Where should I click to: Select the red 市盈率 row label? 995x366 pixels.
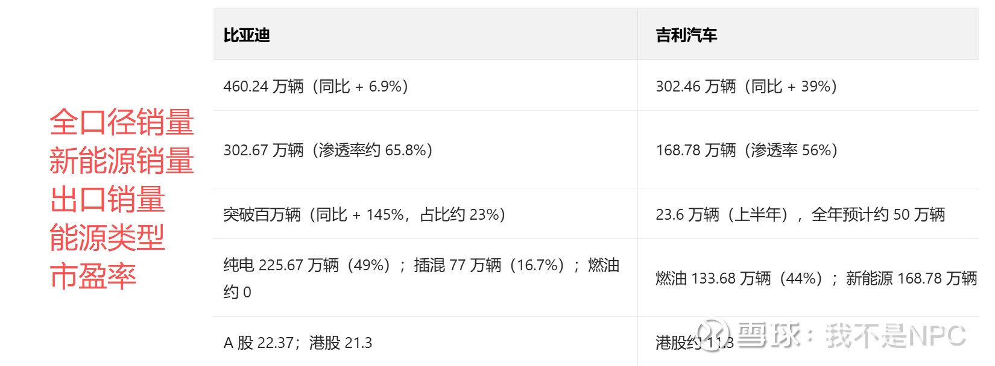click(x=93, y=276)
